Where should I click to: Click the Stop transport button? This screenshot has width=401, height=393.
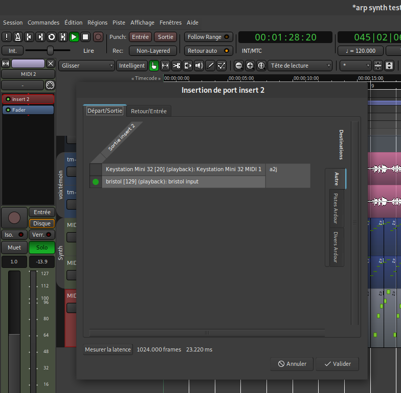[x=85, y=37]
